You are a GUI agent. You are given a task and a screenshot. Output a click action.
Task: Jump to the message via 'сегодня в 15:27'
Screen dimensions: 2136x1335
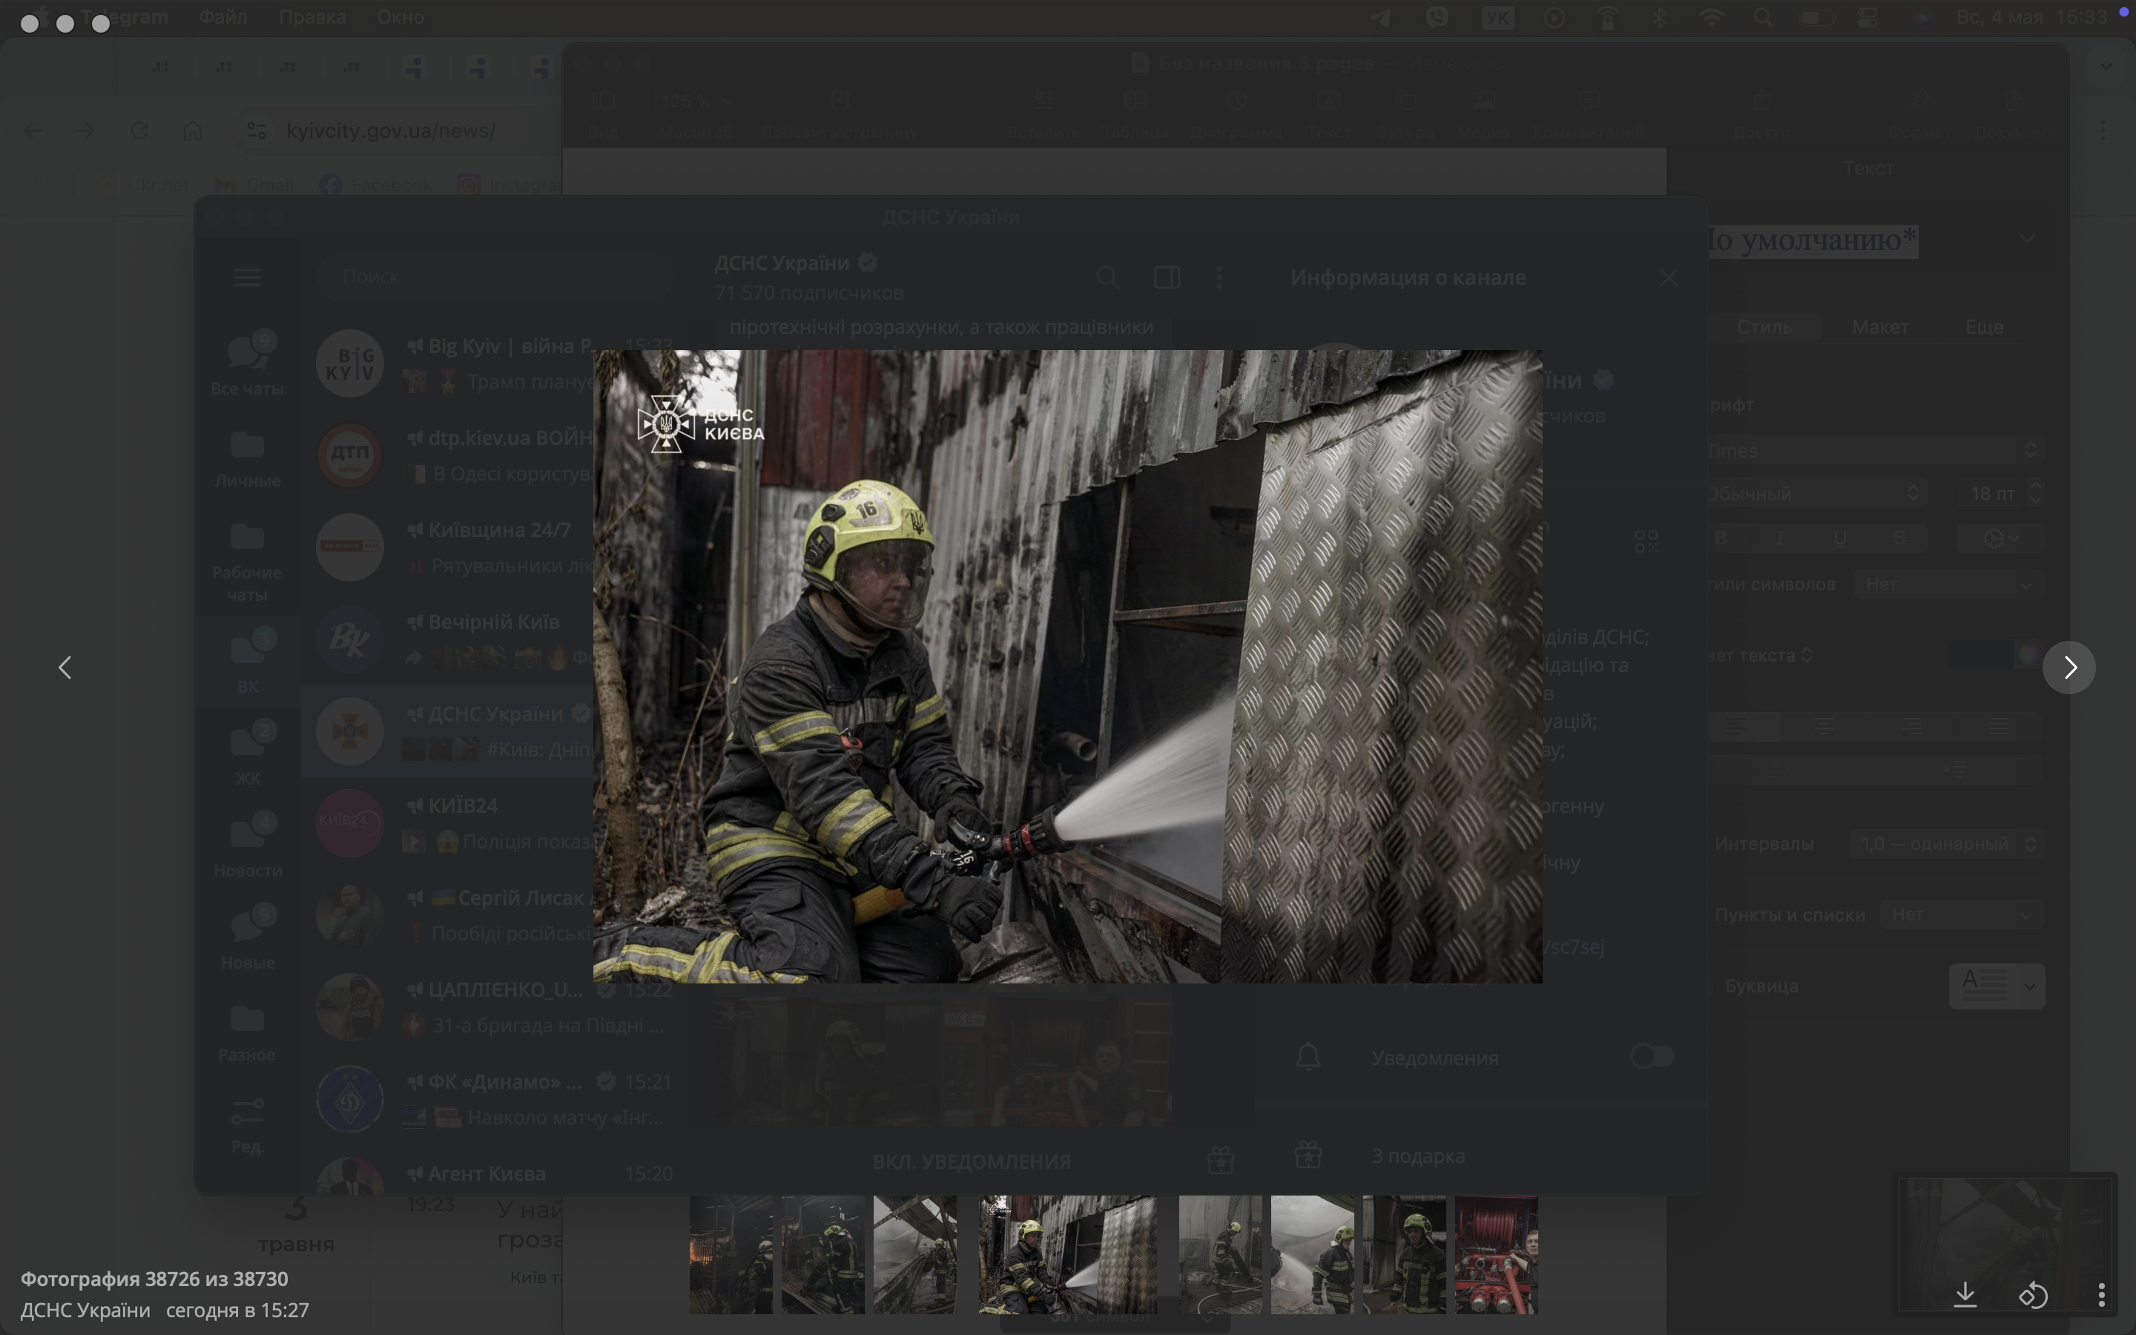click(237, 1311)
